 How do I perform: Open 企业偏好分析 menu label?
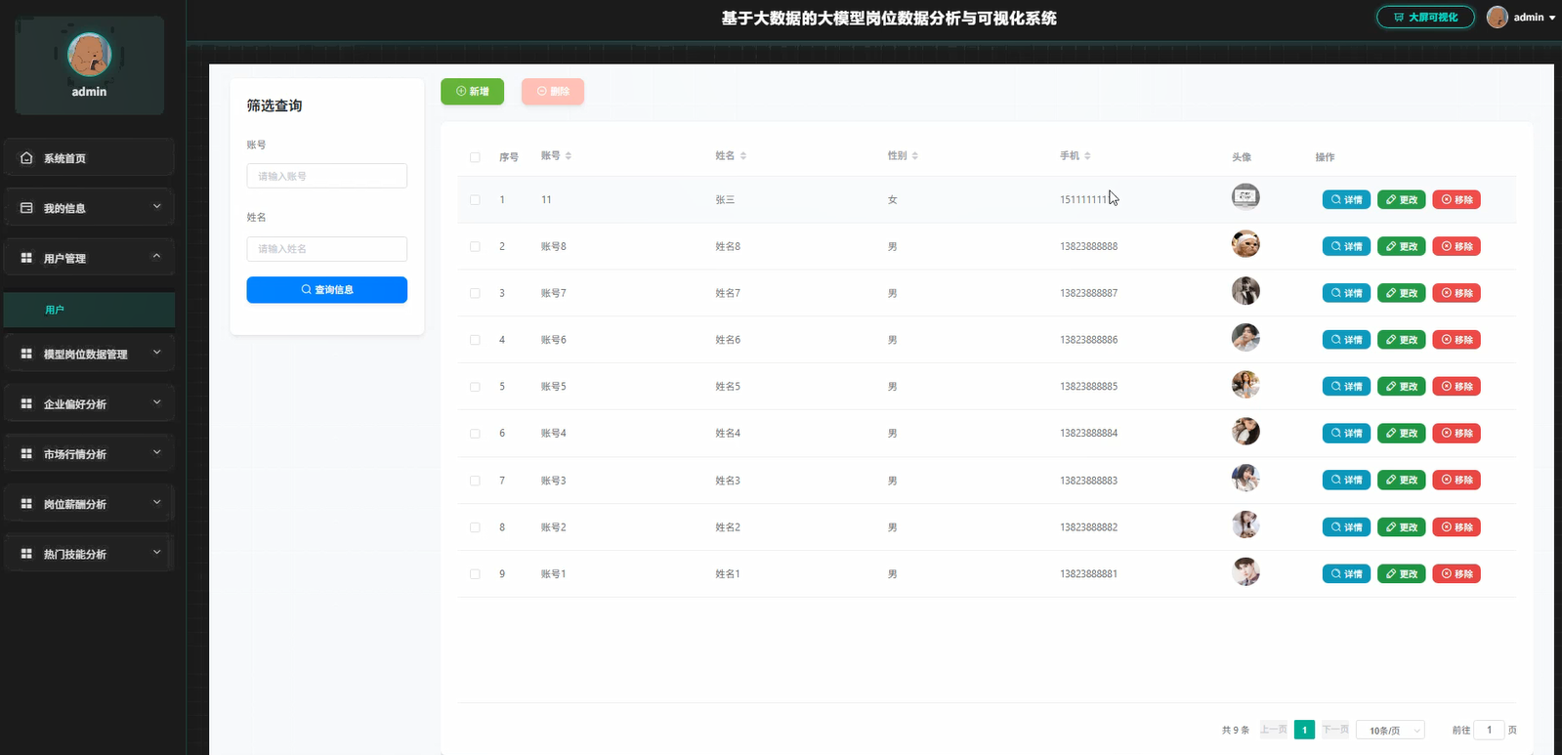pos(75,404)
